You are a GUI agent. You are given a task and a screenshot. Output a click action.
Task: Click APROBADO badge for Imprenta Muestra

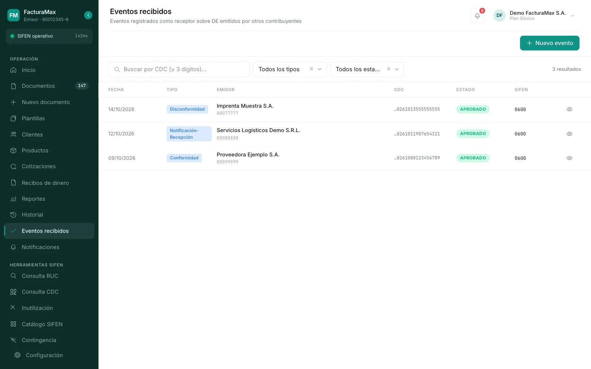473,109
